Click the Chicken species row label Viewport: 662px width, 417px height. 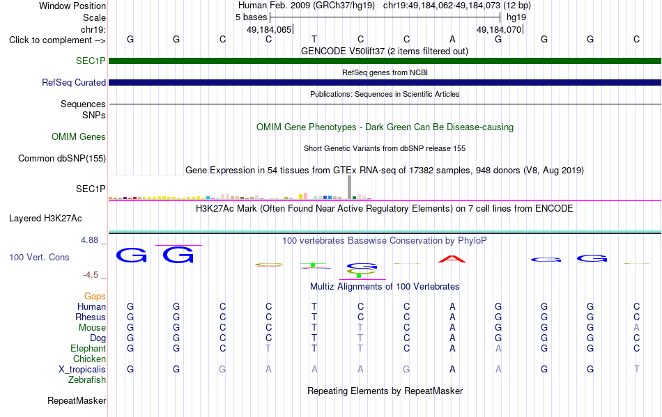pyautogui.click(x=89, y=359)
